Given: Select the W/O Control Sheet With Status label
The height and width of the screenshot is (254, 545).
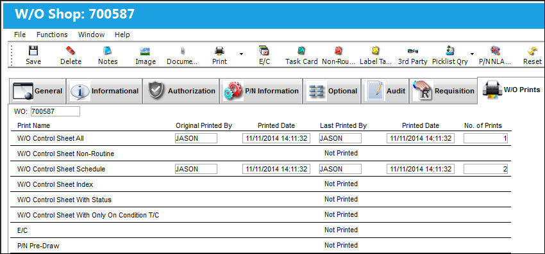Looking at the screenshot, I should point(64,200).
